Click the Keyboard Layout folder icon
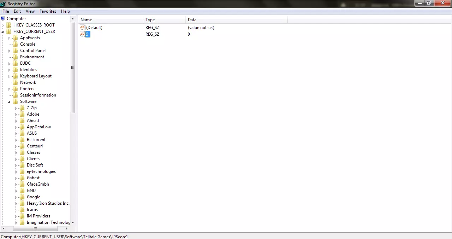452x239 pixels. [x=16, y=76]
